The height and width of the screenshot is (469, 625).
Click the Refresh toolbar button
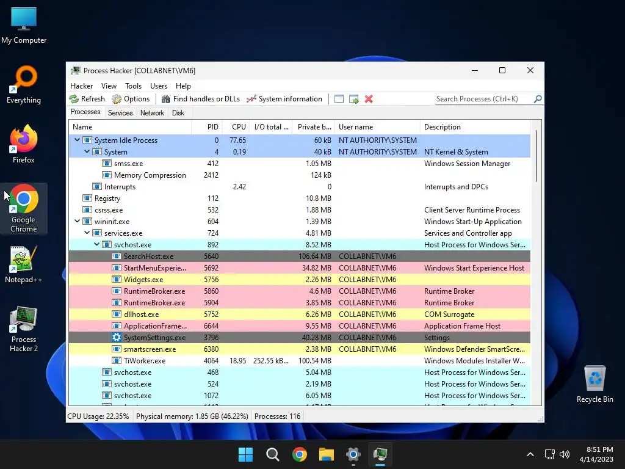pos(87,99)
